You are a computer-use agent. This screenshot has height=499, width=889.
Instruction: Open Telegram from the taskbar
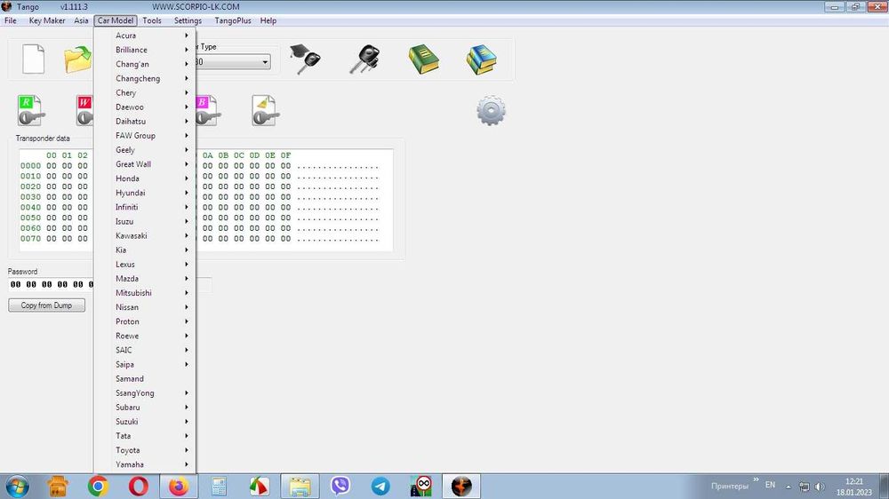point(380,486)
